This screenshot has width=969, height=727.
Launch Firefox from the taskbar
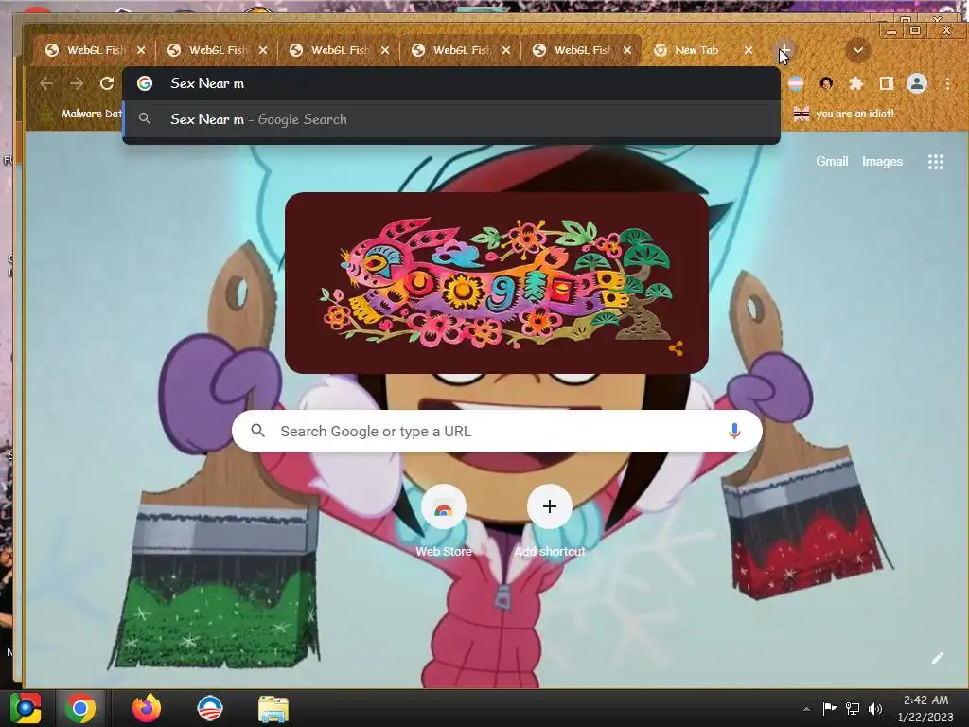click(147, 708)
